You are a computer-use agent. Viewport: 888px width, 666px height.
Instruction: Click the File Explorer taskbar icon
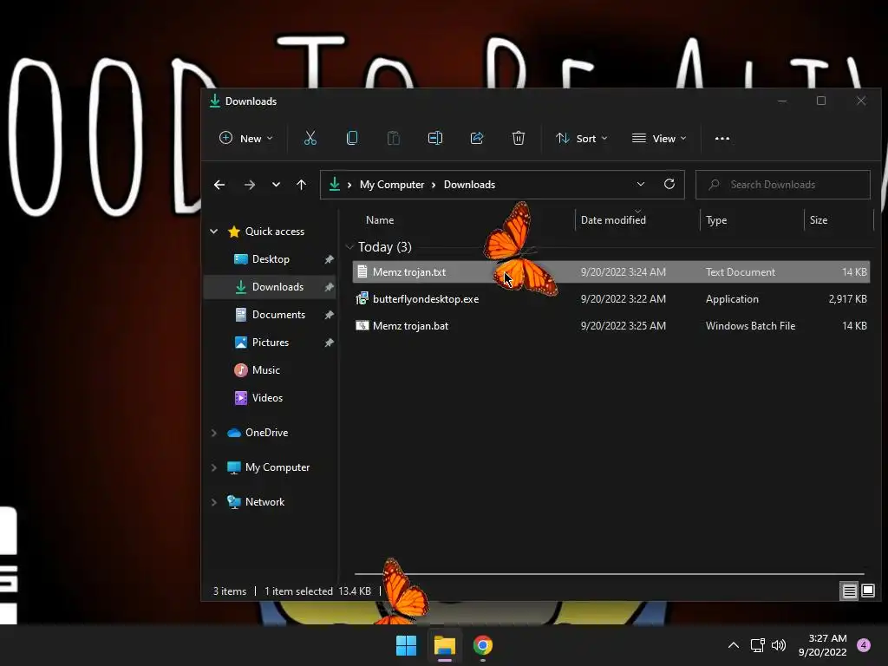[x=445, y=645]
